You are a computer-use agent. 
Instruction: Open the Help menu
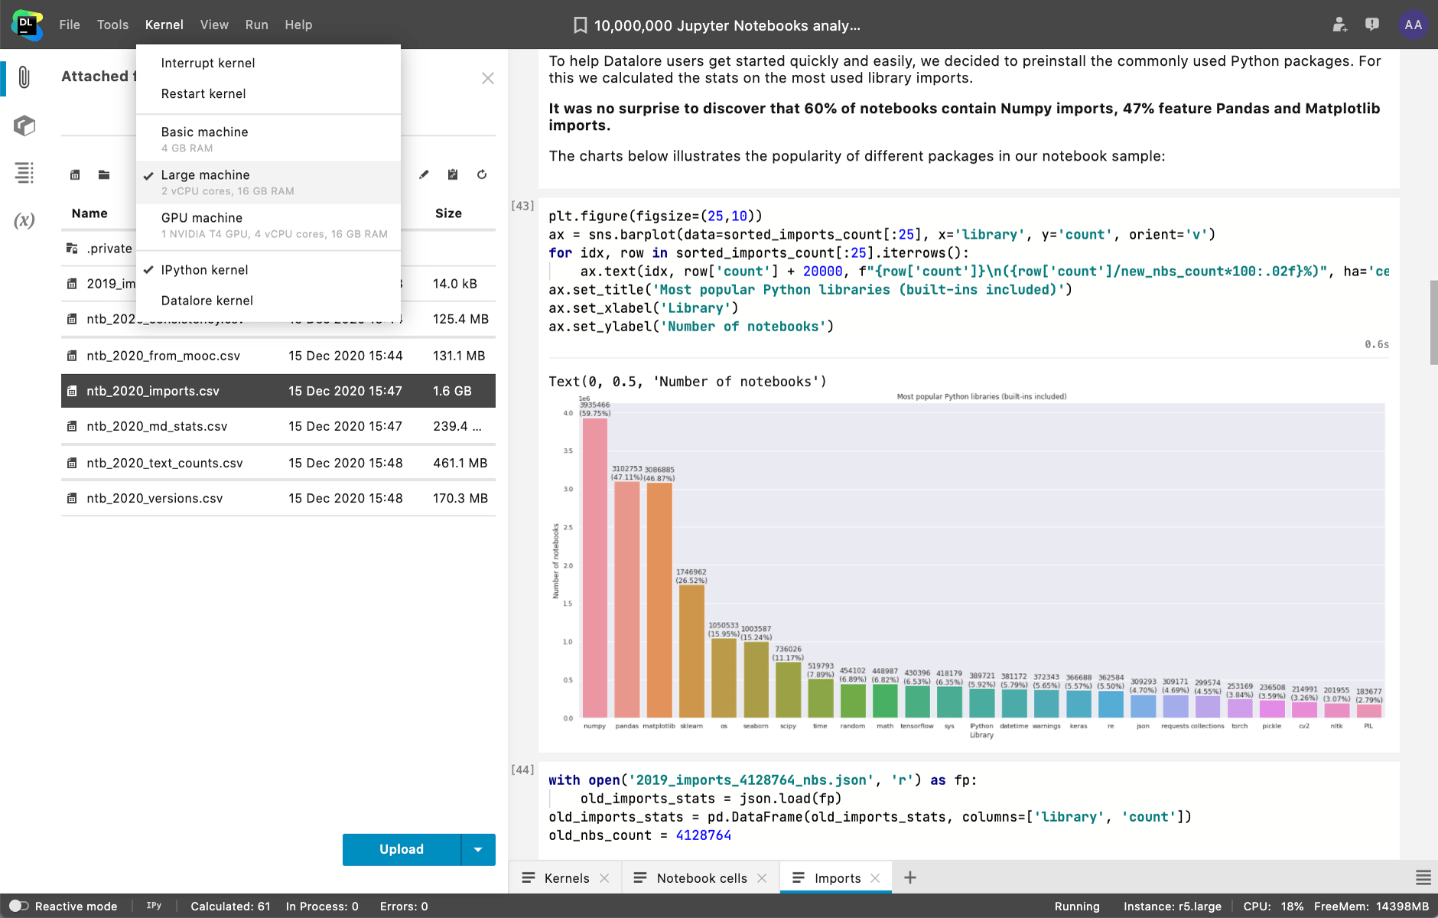click(298, 24)
